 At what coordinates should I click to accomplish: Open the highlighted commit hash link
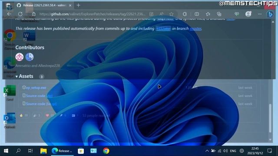tap(163, 29)
